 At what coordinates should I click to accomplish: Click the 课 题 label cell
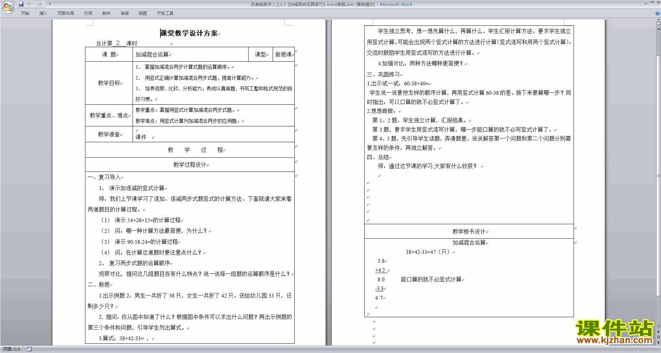(x=109, y=54)
